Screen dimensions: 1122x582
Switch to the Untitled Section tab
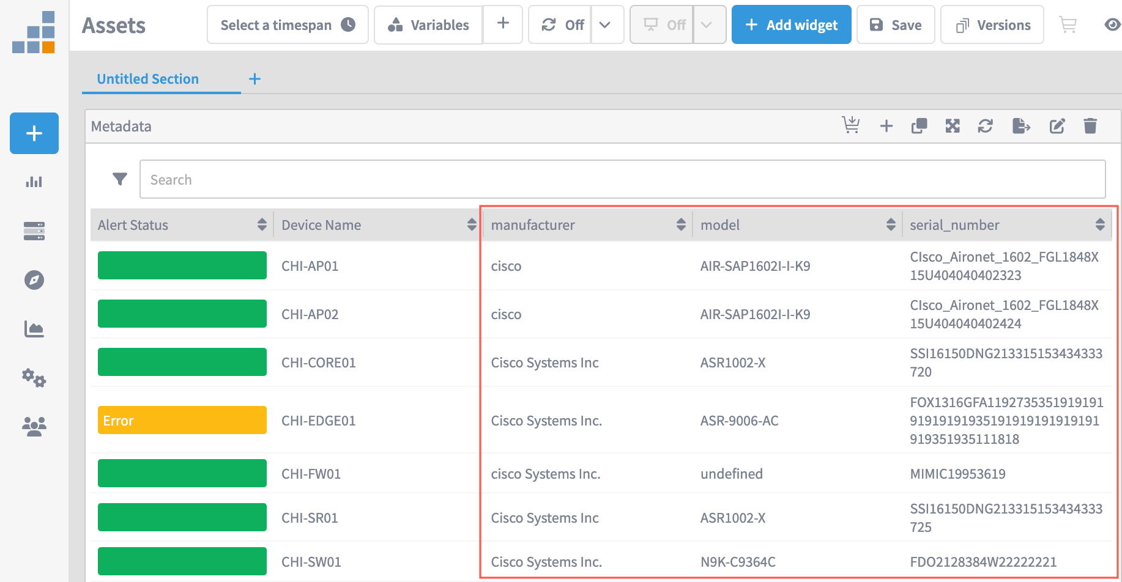tap(147, 79)
